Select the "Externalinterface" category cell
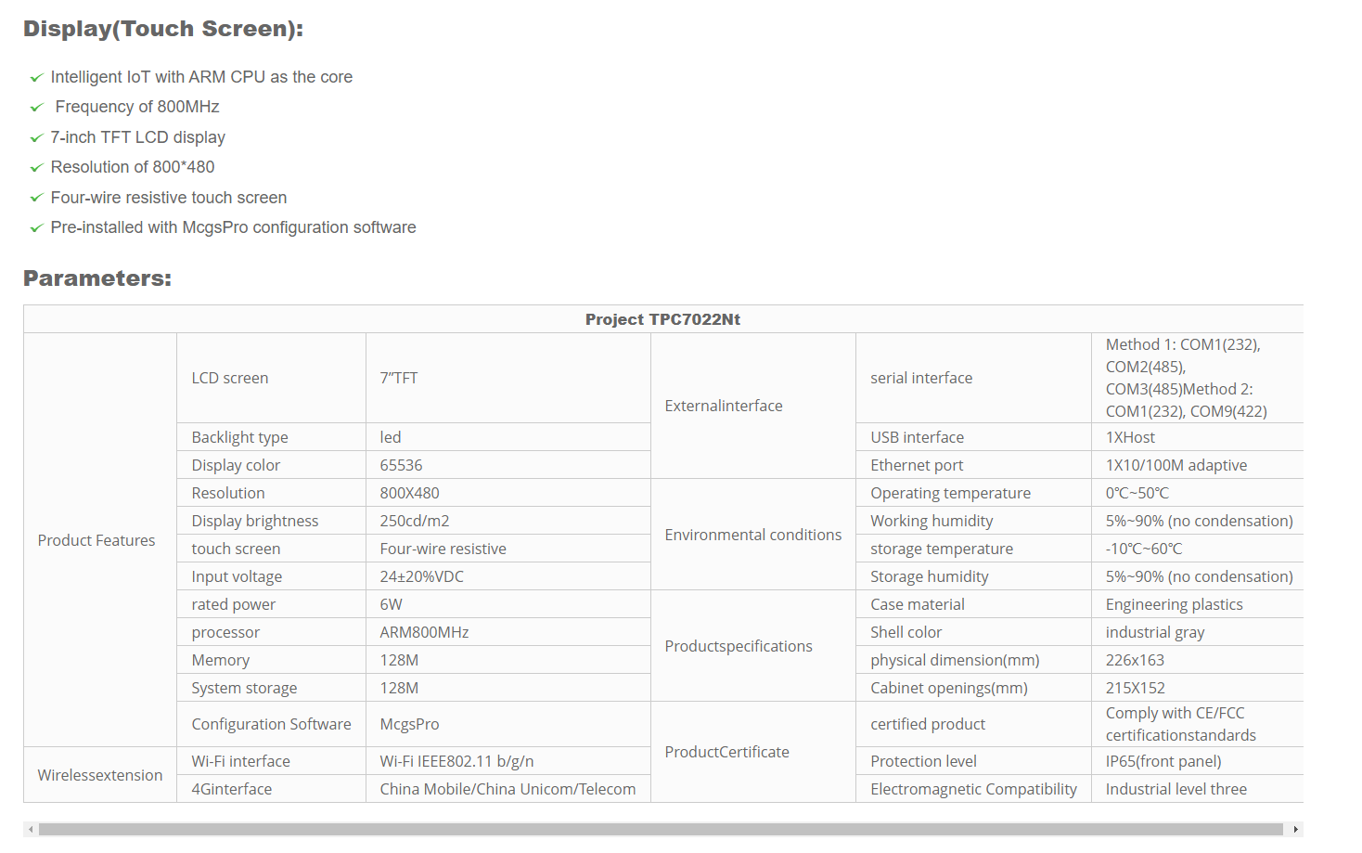This screenshot has width=1362, height=853. pos(724,406)
